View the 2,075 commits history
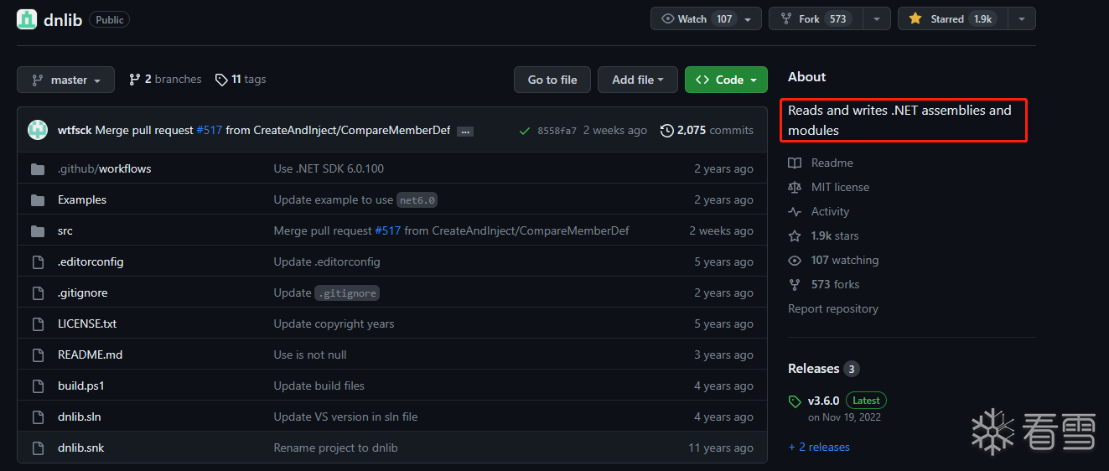This screenshot has height=471, width=1109. click(x=707, y=130)
